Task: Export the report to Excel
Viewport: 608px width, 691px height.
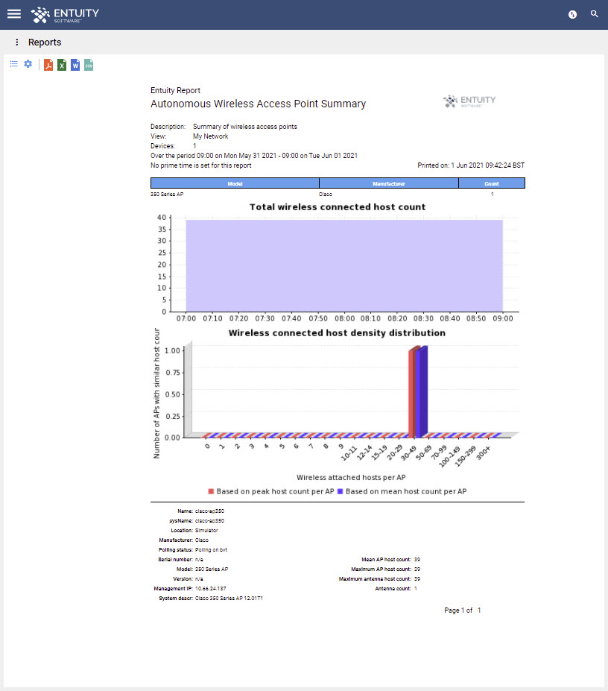Action: tap(62, 64)
